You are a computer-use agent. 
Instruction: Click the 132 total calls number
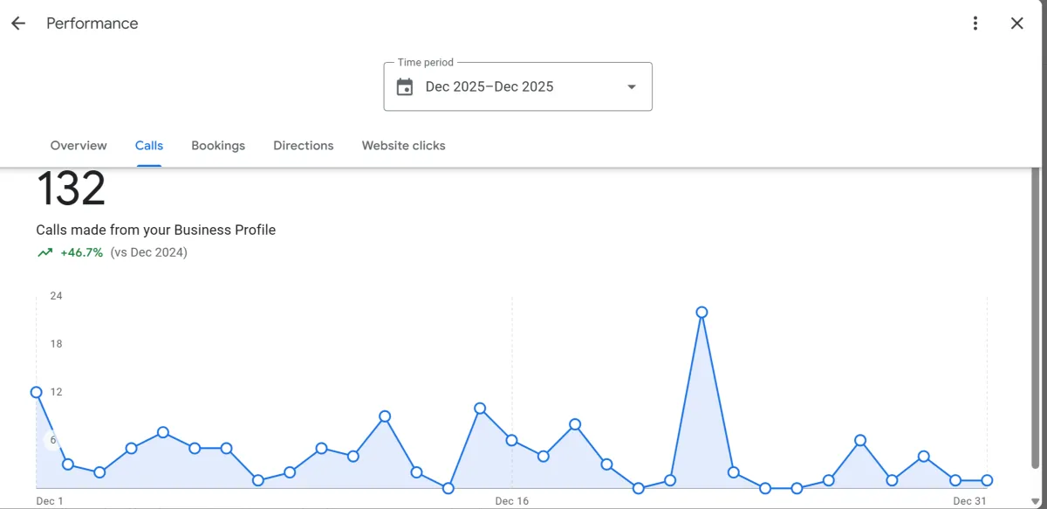click(71, 189)
